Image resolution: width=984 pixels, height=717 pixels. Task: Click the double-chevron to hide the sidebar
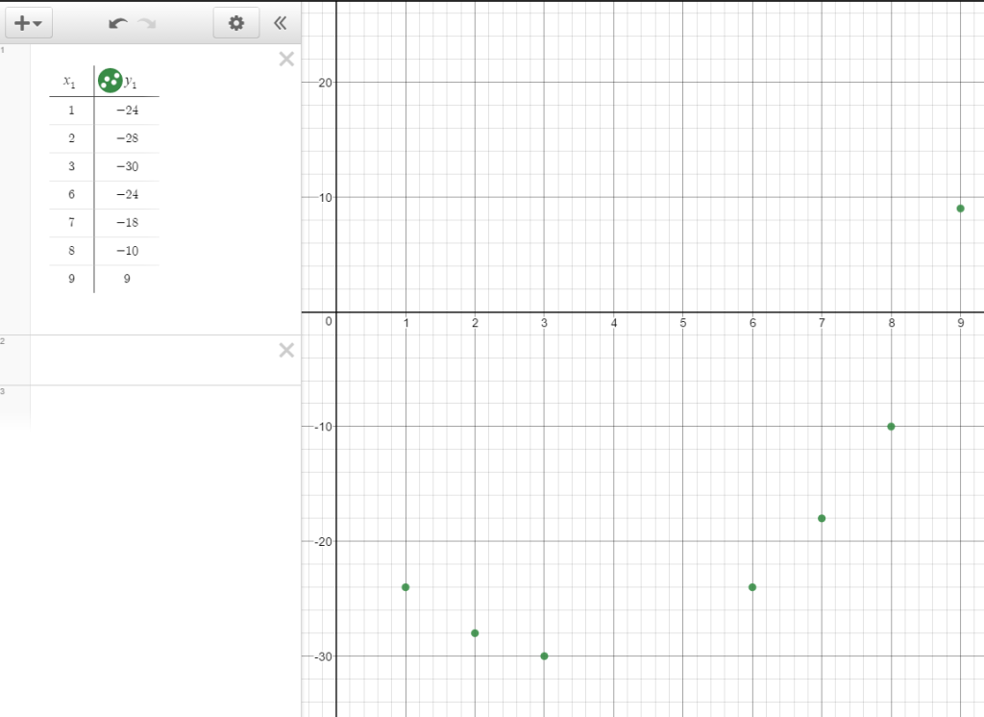(280, 21)
